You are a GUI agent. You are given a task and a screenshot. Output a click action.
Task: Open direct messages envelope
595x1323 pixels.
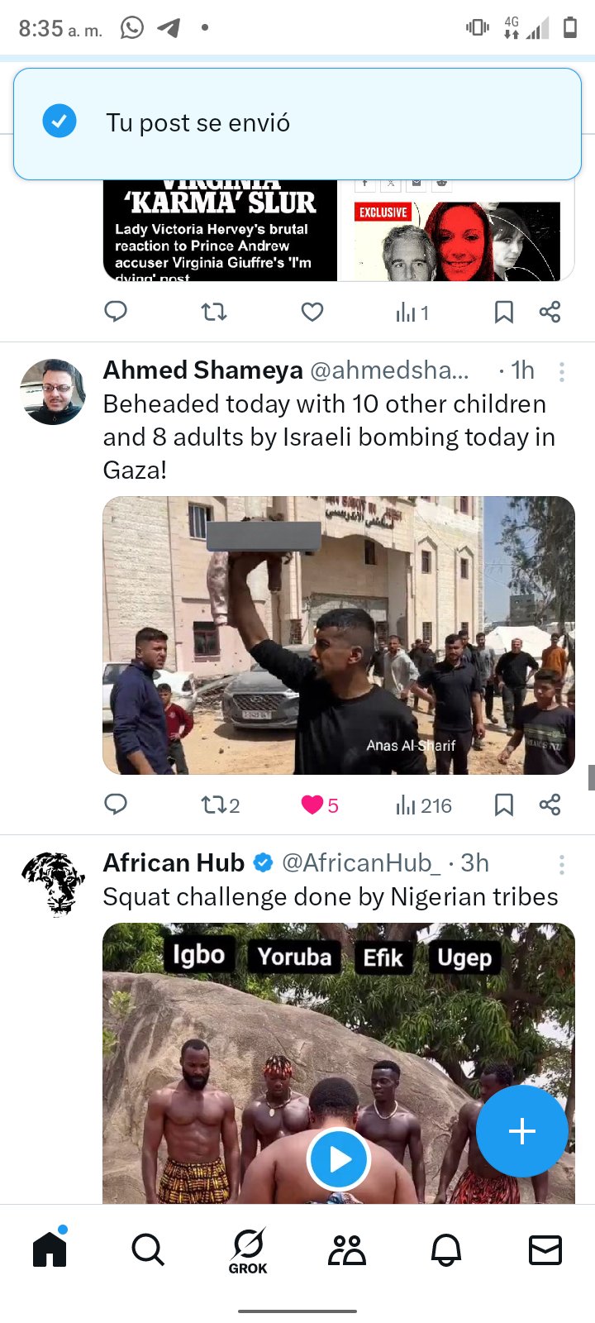545,1249
